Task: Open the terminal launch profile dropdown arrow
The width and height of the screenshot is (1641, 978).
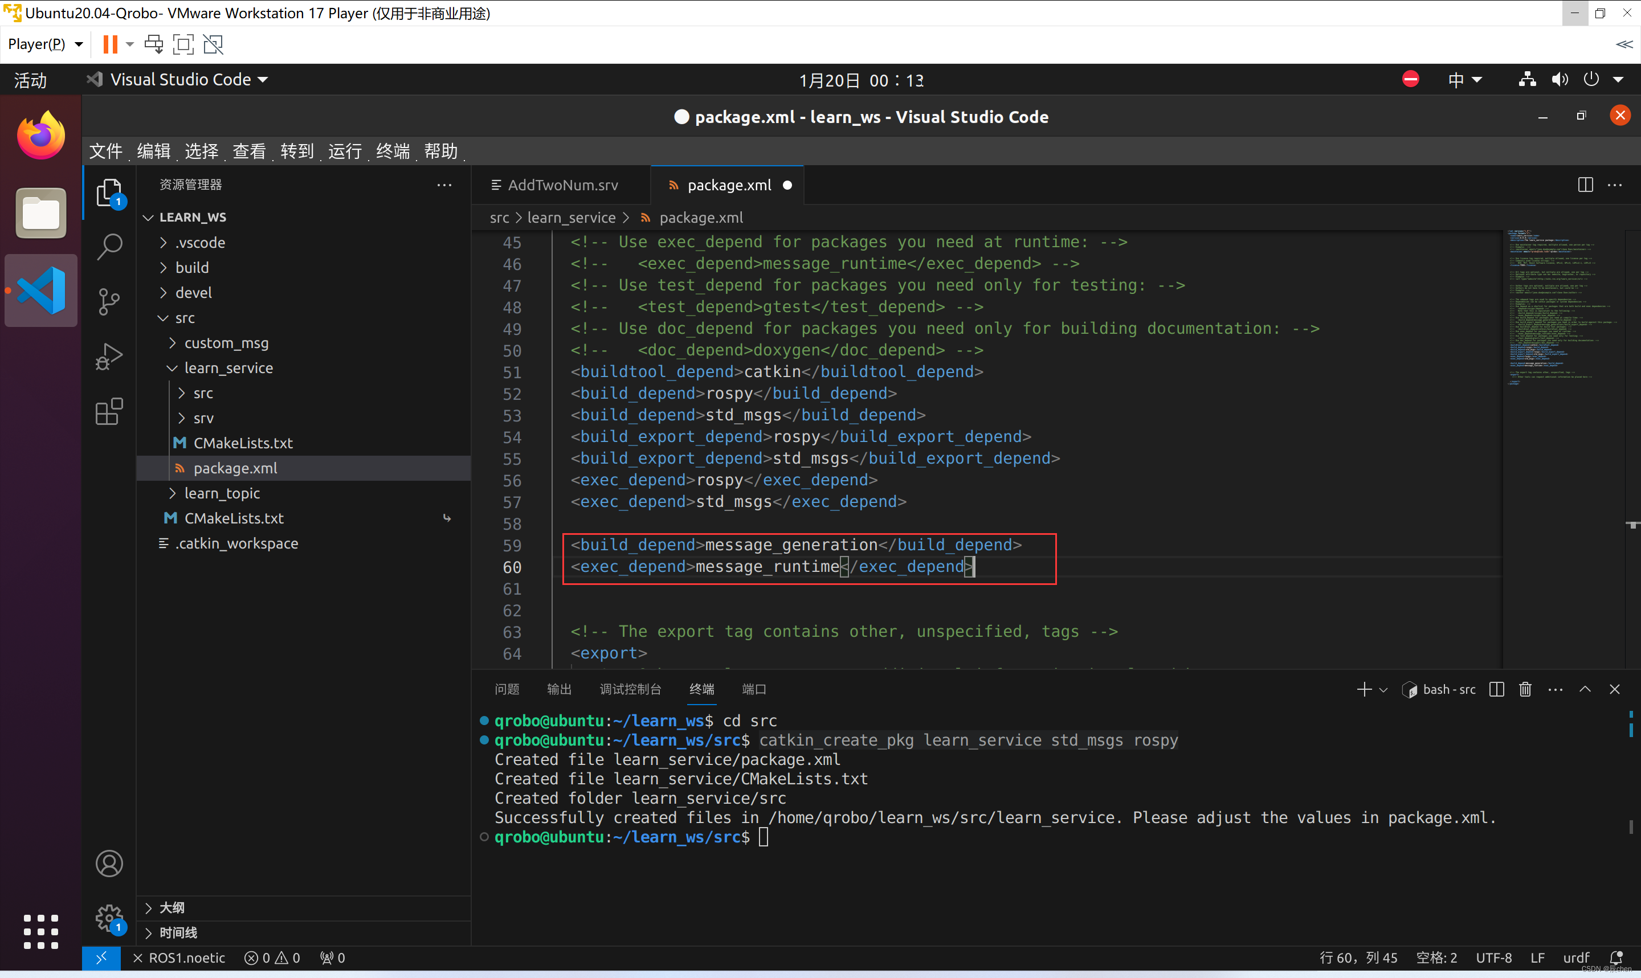Action: (1384, 689)
